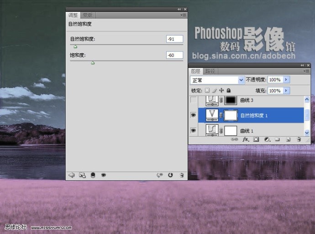The image size is (315, 234).
Task: Toggle lock all padlock icon
Action: pyautogui.click(x=228, y=91)
